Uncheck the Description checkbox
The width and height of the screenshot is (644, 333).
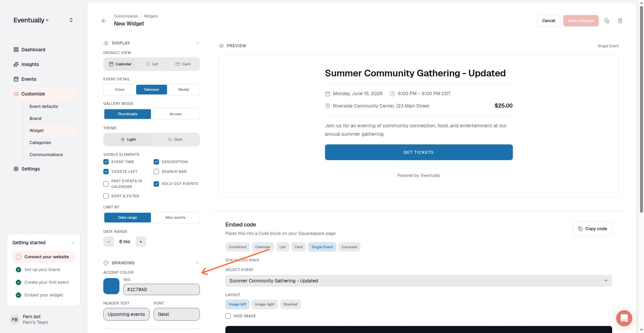(x=156, y=162)
